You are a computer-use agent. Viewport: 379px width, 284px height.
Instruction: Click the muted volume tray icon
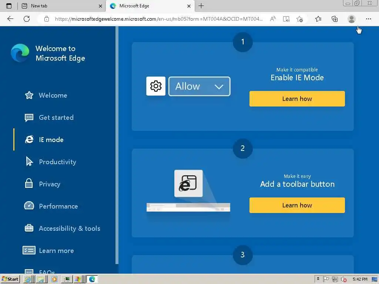click(x=344, y=280)
